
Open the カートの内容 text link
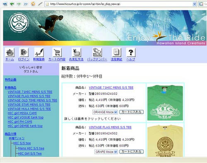click(x=57, y=59)
